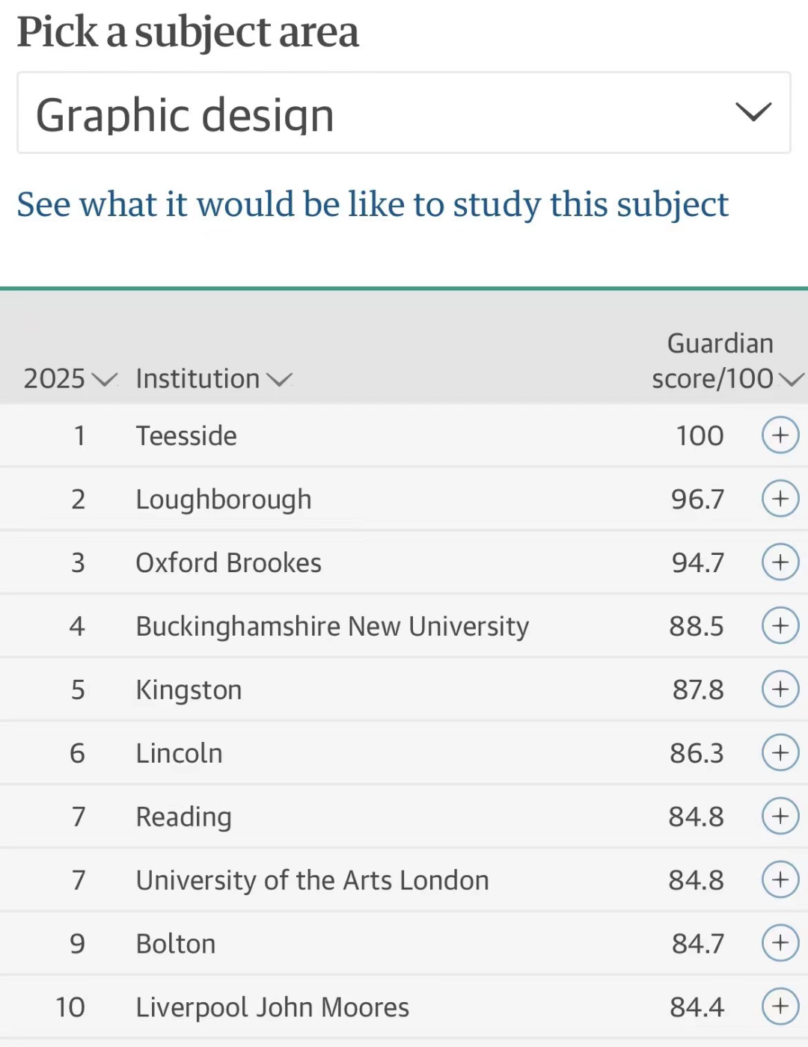Open Buckinghamshire New University details plus icon
The height and width of the screenshot is (1047, 808).
pos(780,626)
